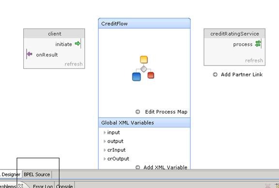Open the Console tab
The width and height of the screenshot is (279, 188).
point(64,186)
